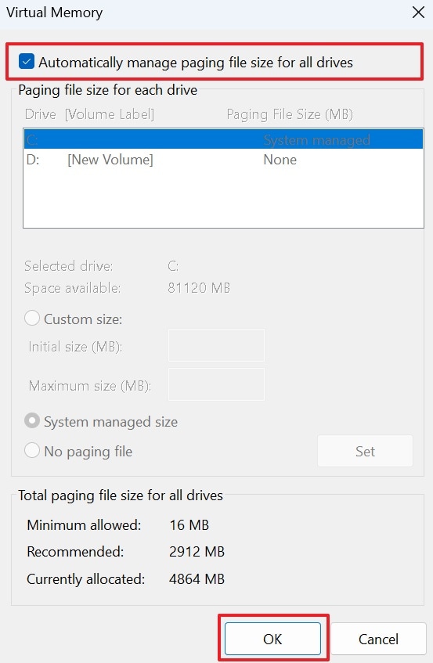Uncheck Automatically manage paging file size checkbox
433x663 pixels.
pyautogui.click(x=27, y=62)
